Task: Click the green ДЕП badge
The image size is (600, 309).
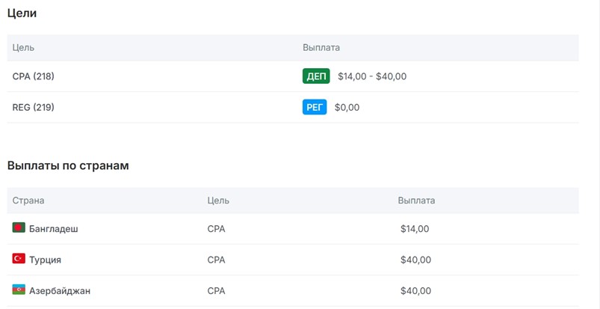Action: coord(316,76)
